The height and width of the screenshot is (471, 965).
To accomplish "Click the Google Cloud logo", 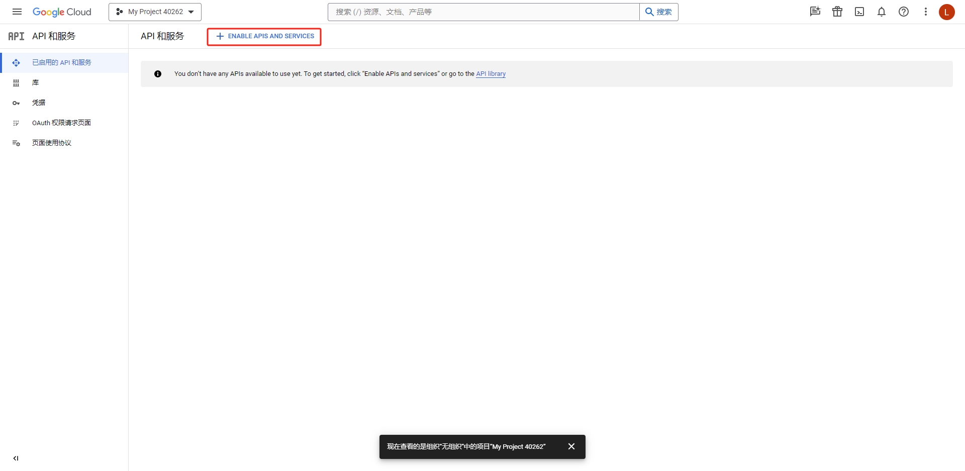I will pos(62,12).
